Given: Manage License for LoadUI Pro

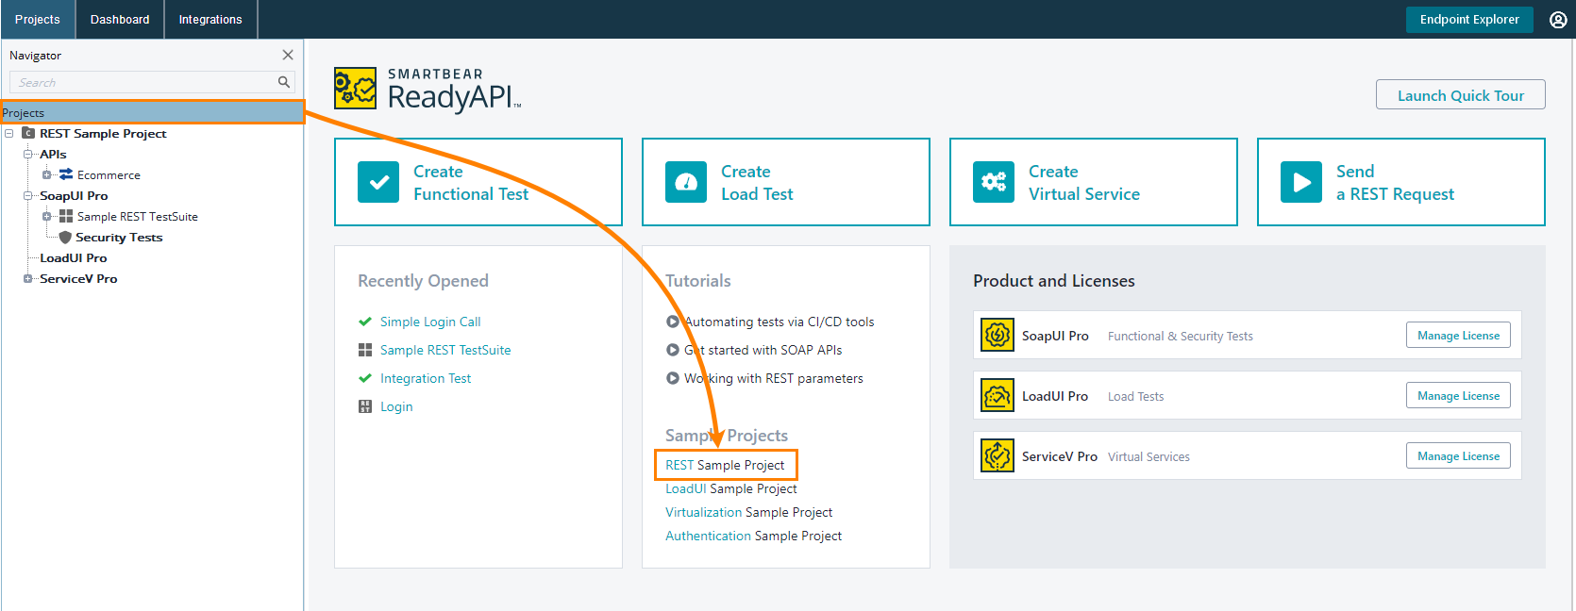Looking at the screenshot, I should point(1458,395).
